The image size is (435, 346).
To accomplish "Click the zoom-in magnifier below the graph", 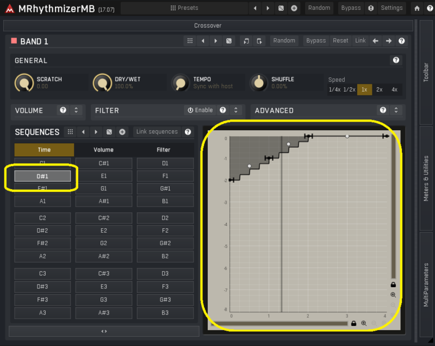I will point(364,323).
